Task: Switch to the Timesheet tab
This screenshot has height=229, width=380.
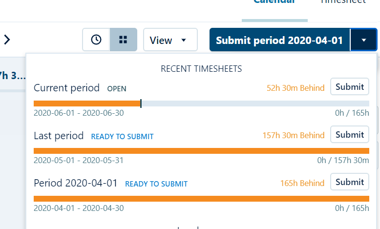Action: point(343,2)
